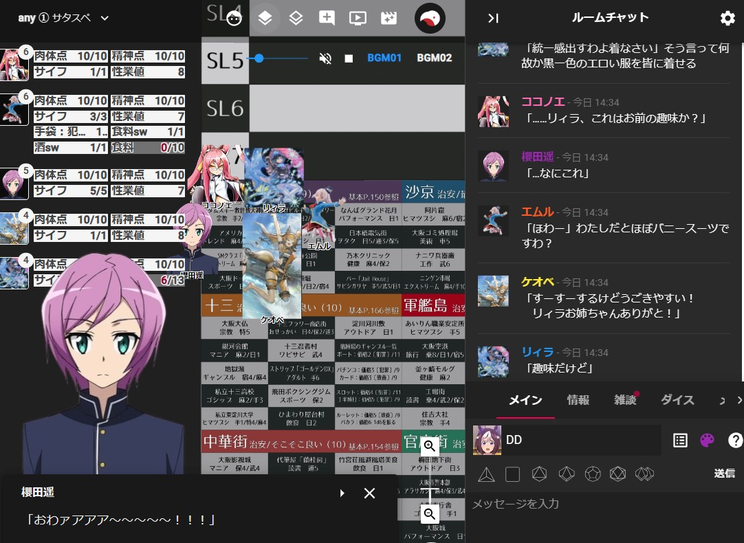Close the 櫻田遥 speech dialog
Screen dimensions: 744x543
coord(369,494)
